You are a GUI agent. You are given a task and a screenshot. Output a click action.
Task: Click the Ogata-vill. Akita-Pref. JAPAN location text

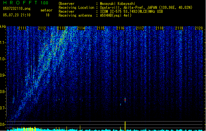coord(146,8)
